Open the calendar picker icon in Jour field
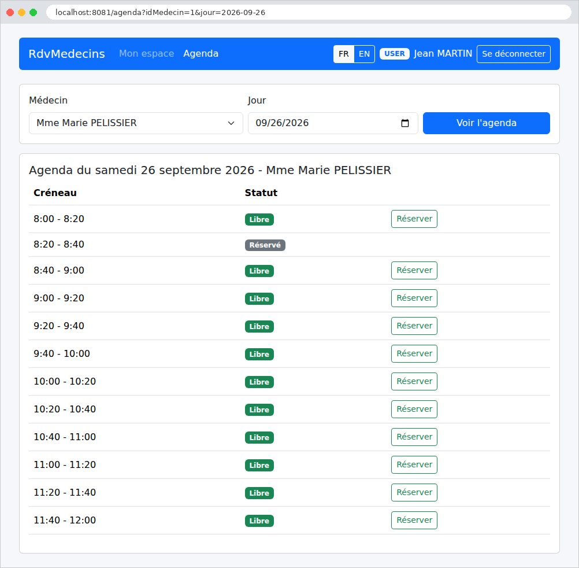The height and width of the screenshot is (568, 579). [x=404, y=123]
